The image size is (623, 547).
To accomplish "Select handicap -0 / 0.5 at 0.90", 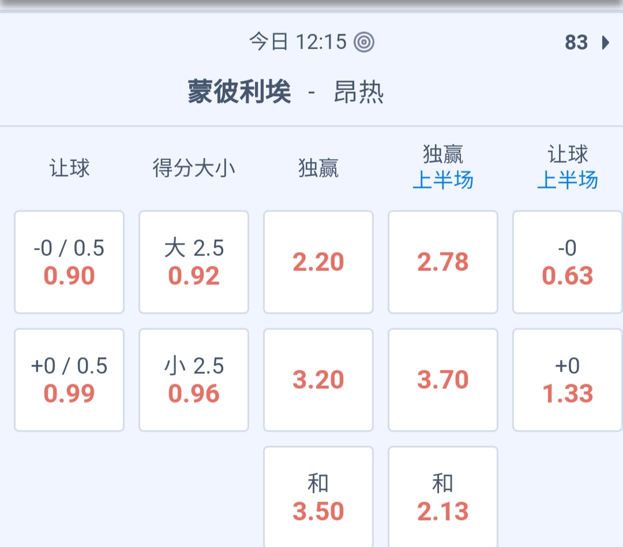I will click(69, 262).
